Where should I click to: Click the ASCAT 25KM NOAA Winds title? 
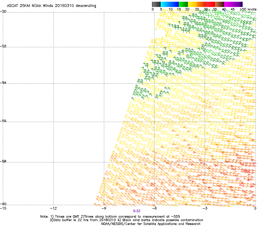click(51, 6)
